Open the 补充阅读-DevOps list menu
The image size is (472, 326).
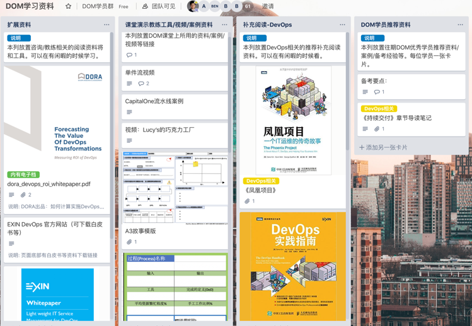(x=342, y=25)
